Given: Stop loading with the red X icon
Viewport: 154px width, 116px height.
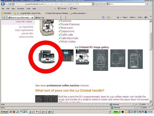Looking at the screenshot, I should (x=105, y=4).
